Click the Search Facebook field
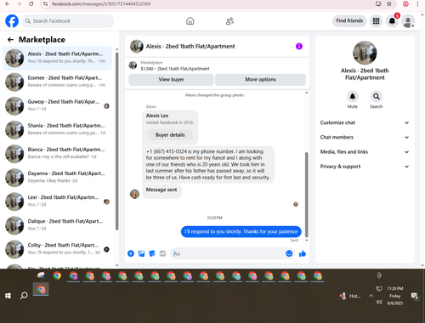The height and width of the screenshot is (323, 425). 68,21
